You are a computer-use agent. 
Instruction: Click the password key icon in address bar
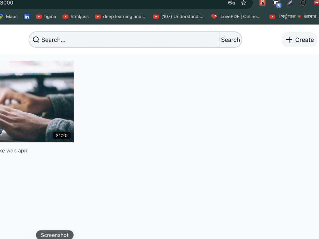pos(232,3)
